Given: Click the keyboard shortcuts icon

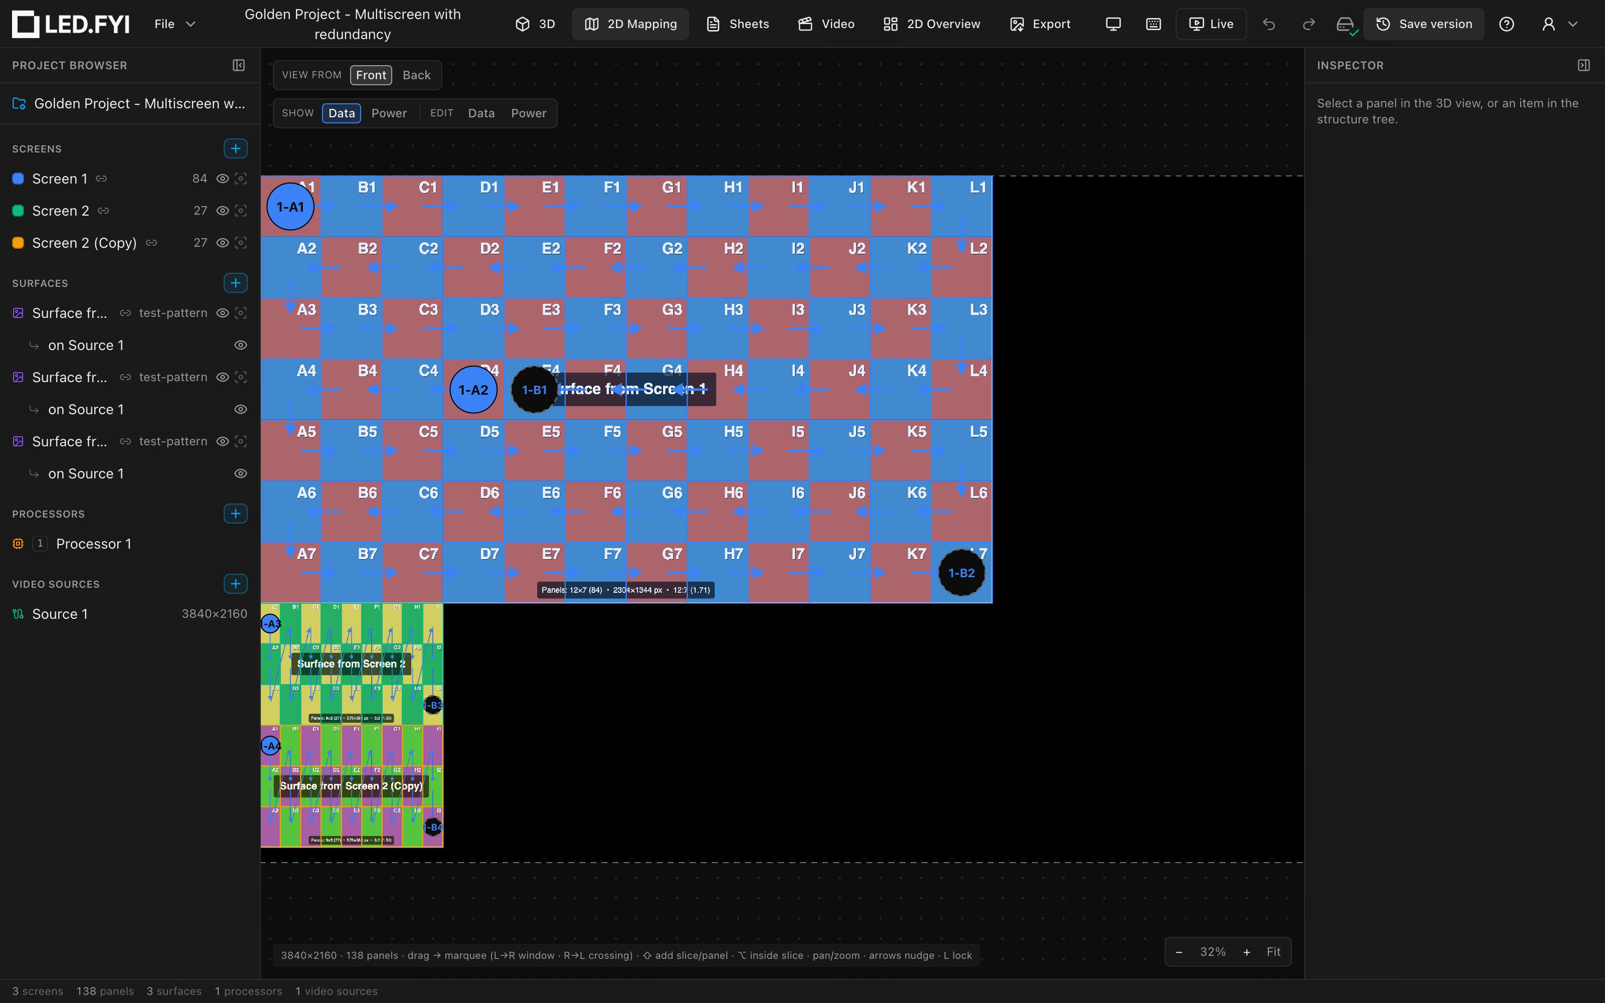Looking at the screenshot, I should point(1154,24).
